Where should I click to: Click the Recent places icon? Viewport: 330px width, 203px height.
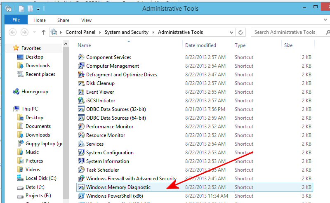[x=20, y=74]
